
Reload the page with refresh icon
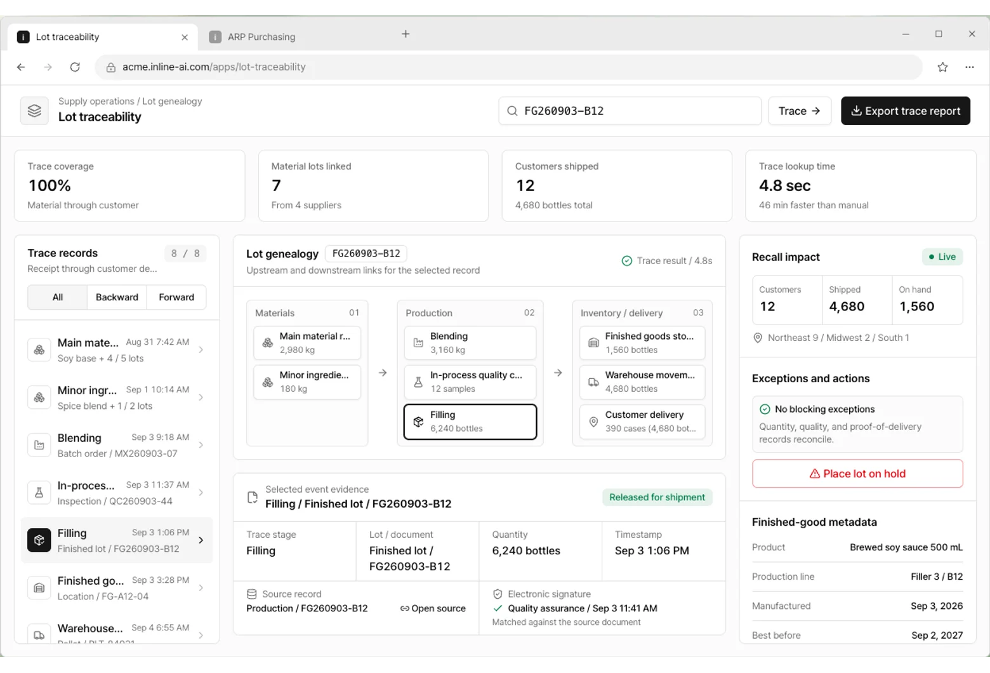pyautogui.click(x=75, y=67)
